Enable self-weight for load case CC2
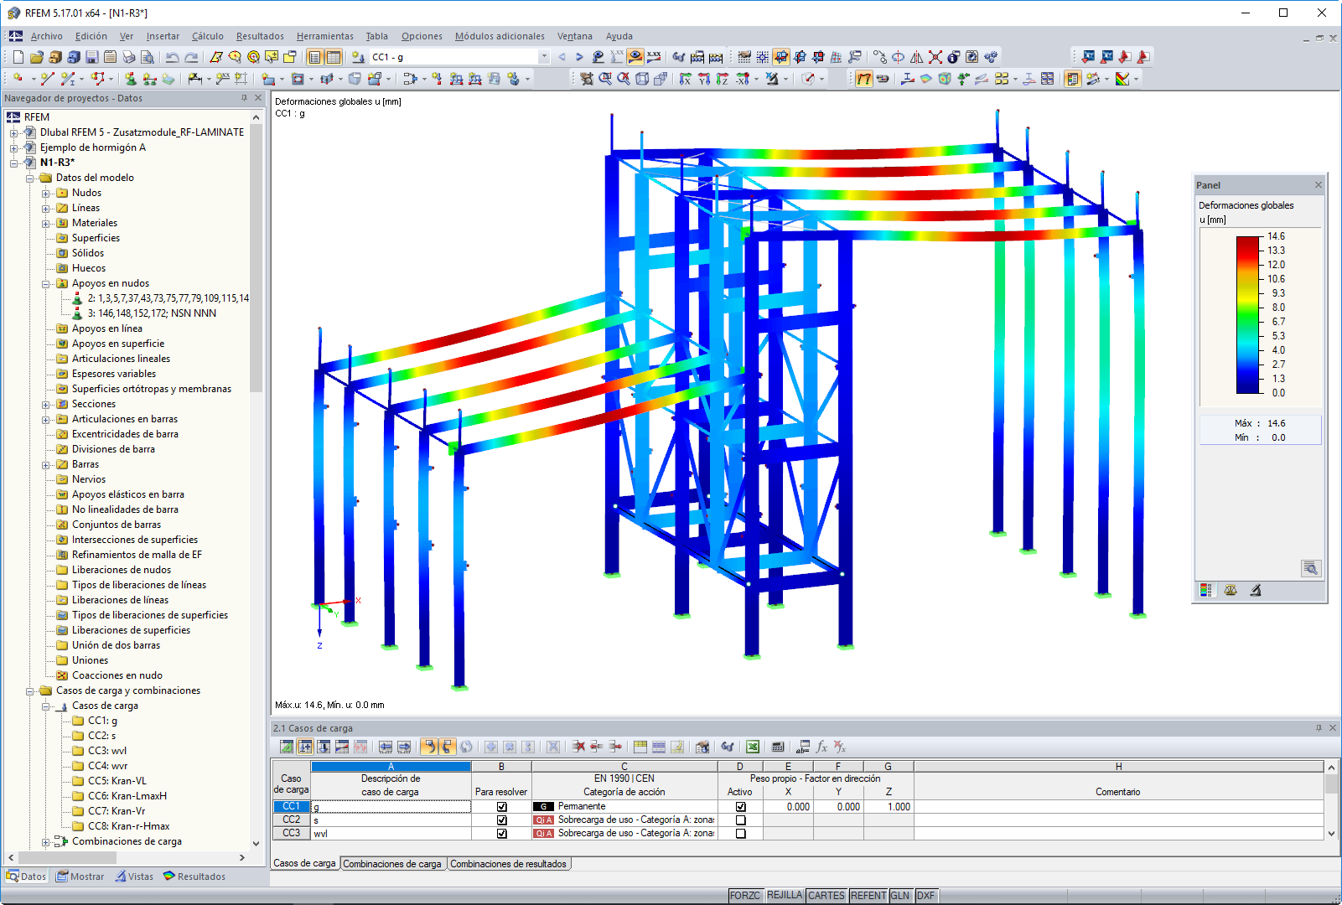 click(740, 820)
